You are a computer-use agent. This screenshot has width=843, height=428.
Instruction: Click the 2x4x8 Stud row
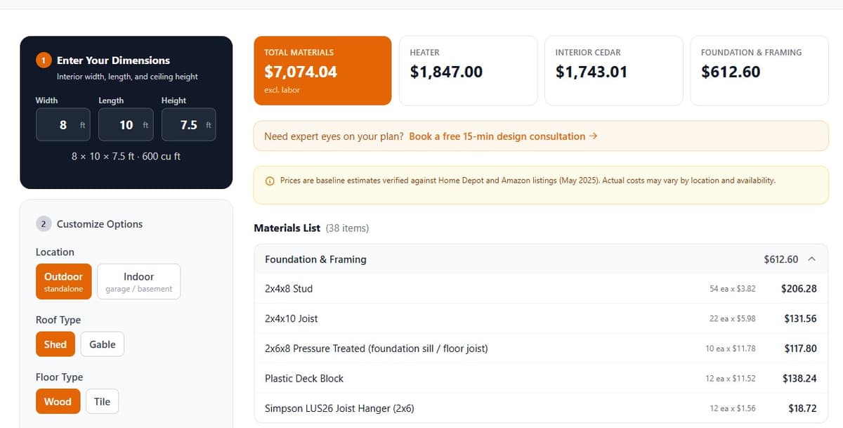(541, 289)
